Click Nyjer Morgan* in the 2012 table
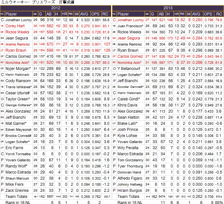224x204 pixels. click(18, 69)
